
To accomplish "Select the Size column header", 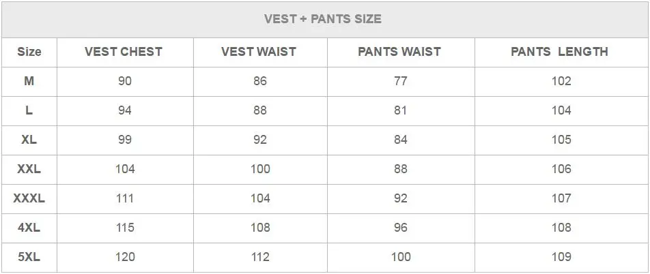I will 29,52.
